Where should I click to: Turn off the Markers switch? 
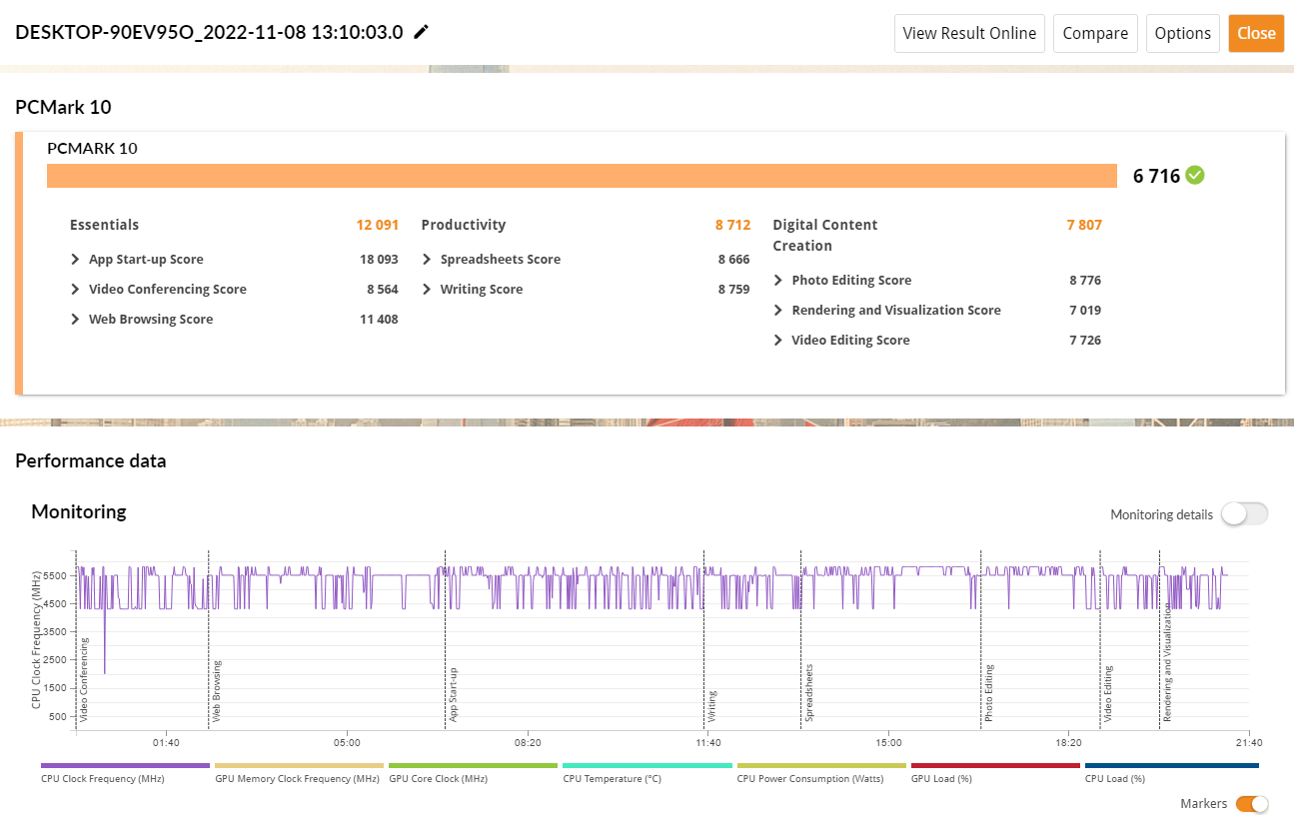click(x=1252, y=804)
